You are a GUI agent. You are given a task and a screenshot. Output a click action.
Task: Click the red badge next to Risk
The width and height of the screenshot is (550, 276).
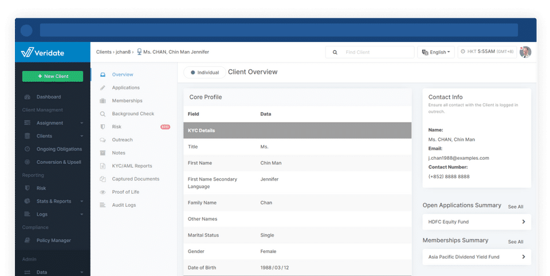(x=165, y=127)
